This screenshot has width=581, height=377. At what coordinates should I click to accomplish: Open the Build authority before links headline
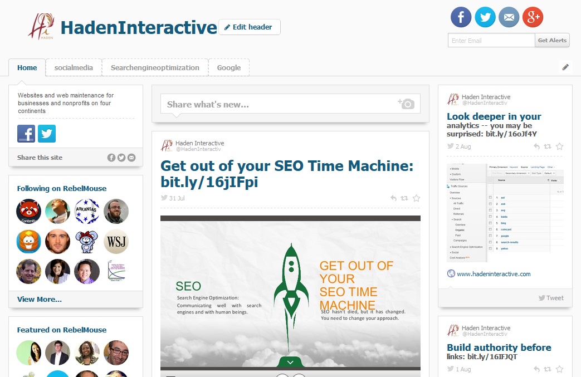tap(499, 351)
